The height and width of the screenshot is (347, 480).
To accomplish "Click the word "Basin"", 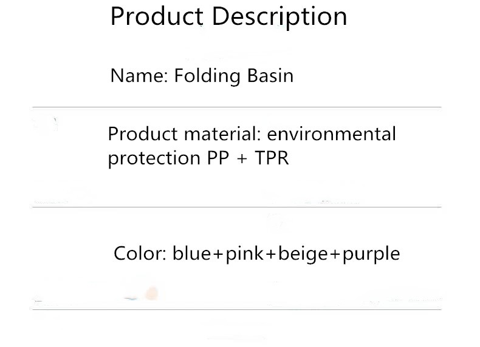I will pos(270,76).
